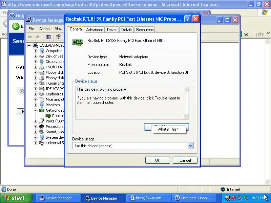Image resolution: width=271 pixels, height=203 pixels.
Task: Switch to the Advanced tab
Action: click(x=95, y=30)
